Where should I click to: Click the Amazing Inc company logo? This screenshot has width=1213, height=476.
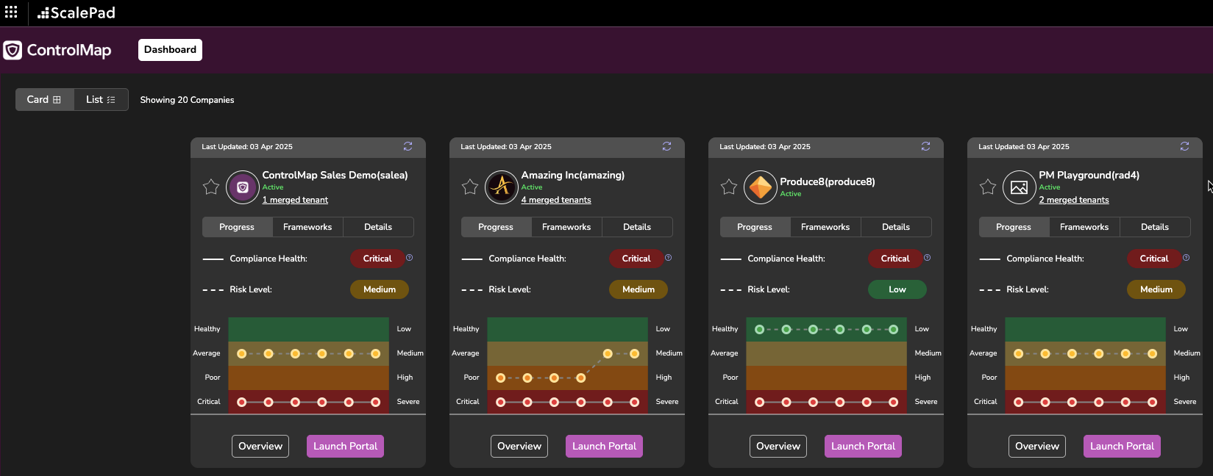[501, 187]
